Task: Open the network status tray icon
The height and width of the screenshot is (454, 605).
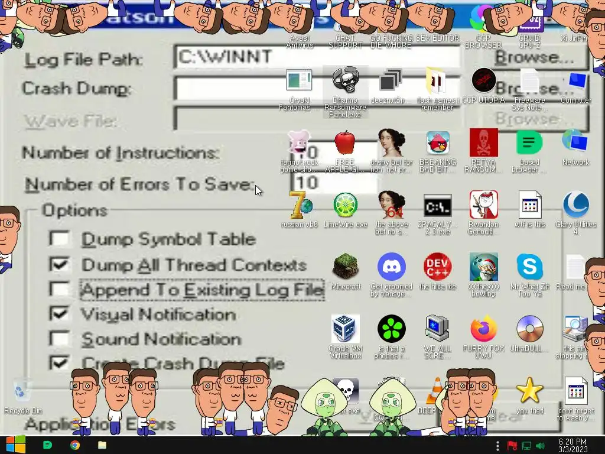Action: pyautogui.click(x=526, y=446)
